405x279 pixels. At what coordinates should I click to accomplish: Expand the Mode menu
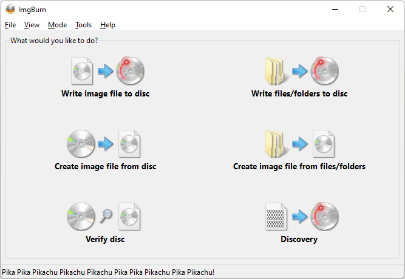(x=58, y=25)
